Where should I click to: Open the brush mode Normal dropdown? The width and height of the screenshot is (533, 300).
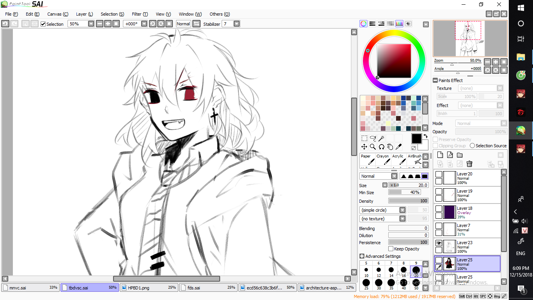394,176
